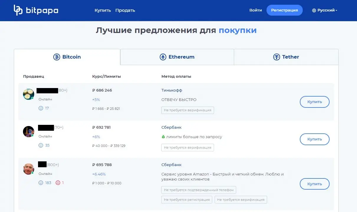Click the Курс/Лимиты column header
This screenshot has height=212, width=357.
pos(107,77)
